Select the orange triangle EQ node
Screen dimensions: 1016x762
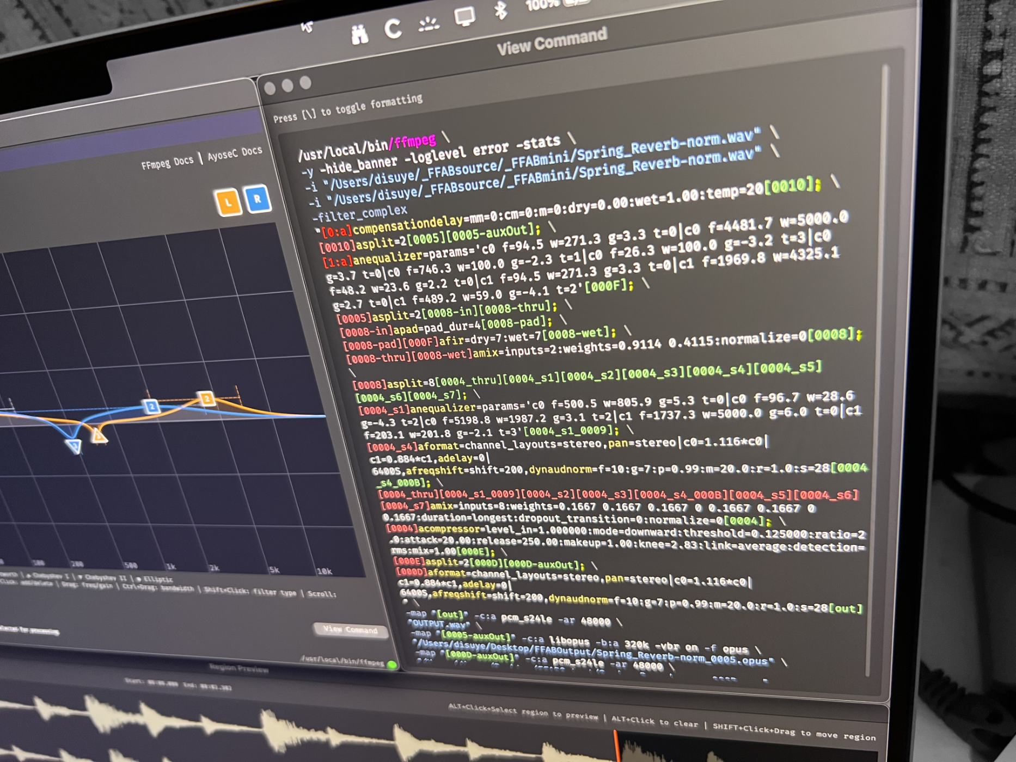tap(99, 435)
